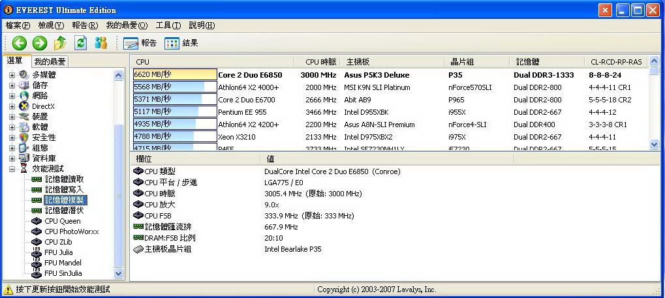
Task: Expand the 資料庫 tree node
Action: coord(12,158)
